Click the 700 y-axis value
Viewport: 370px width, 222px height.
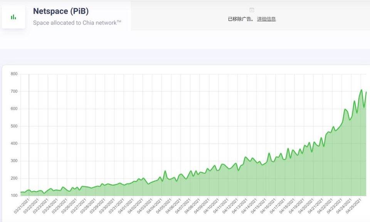tap(14, 91)
